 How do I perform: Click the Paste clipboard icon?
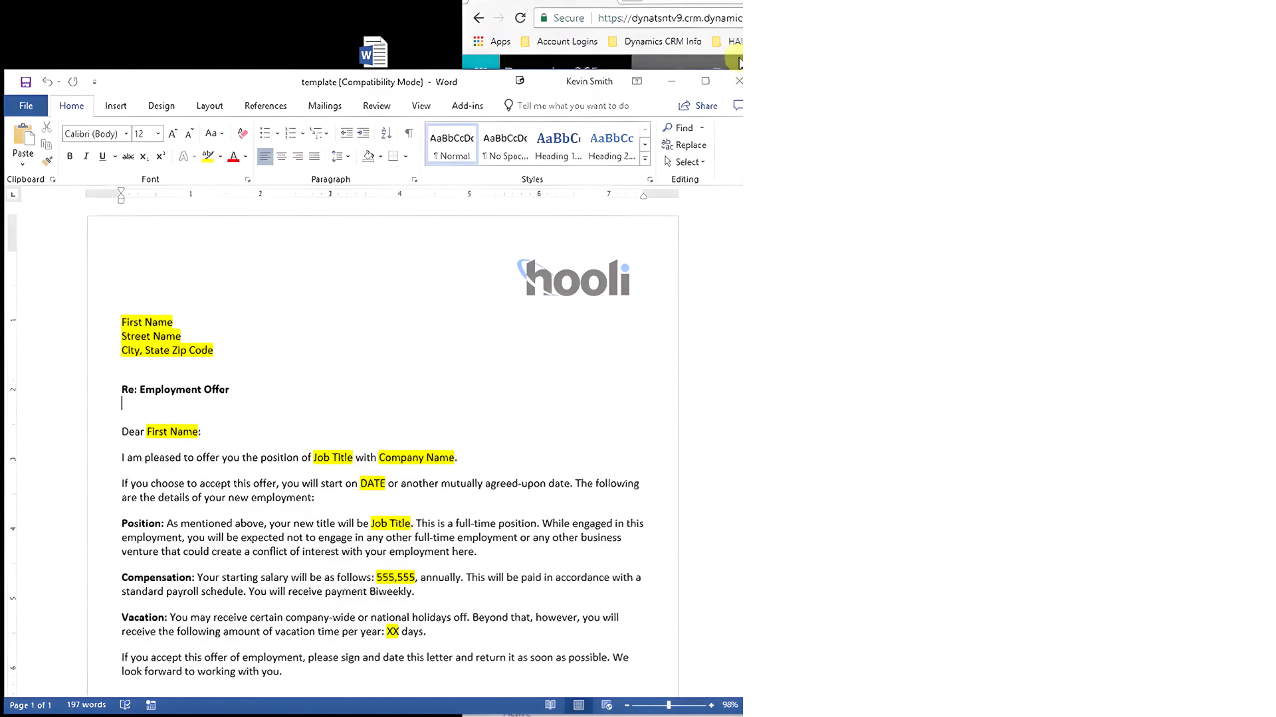23,135
